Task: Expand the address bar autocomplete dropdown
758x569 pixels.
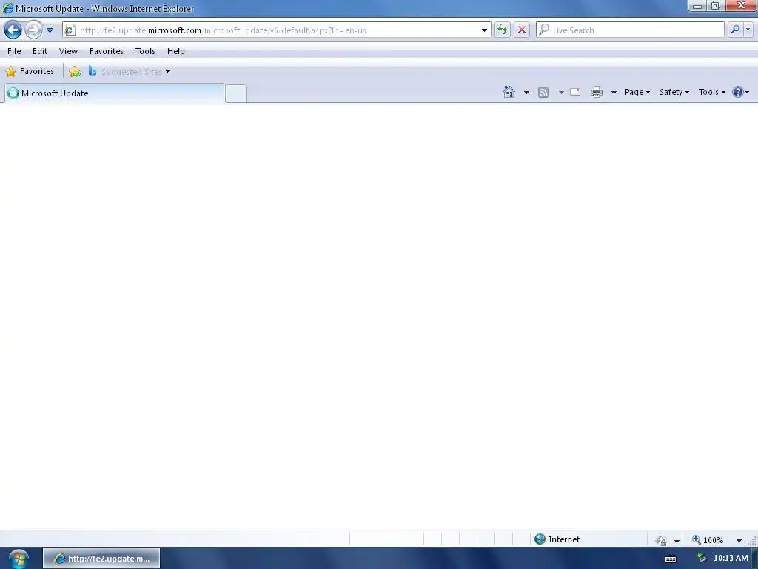Action: point(484,30)
